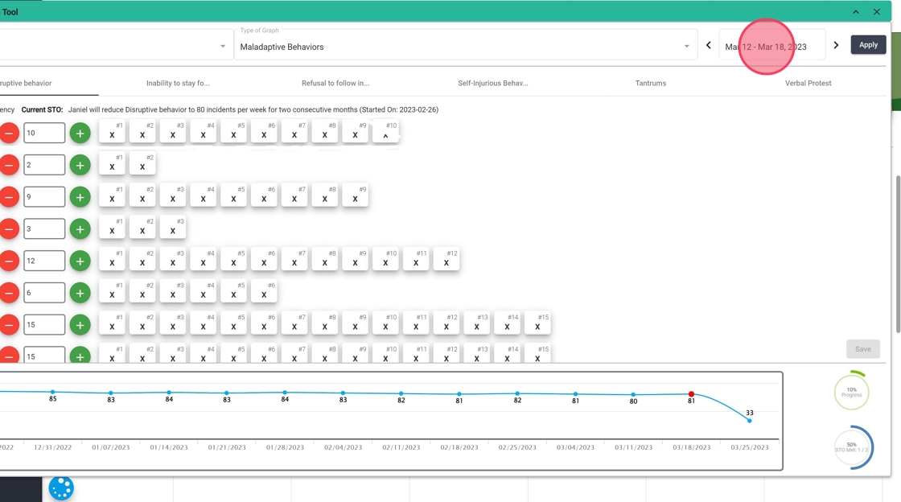Select the red 03/18/2023 data point on graph
This screenshot has width=901, height=502.
691,394
